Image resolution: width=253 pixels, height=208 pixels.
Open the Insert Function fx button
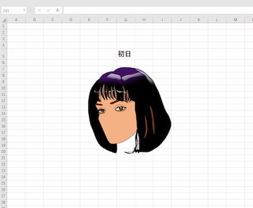click(57, 10)
